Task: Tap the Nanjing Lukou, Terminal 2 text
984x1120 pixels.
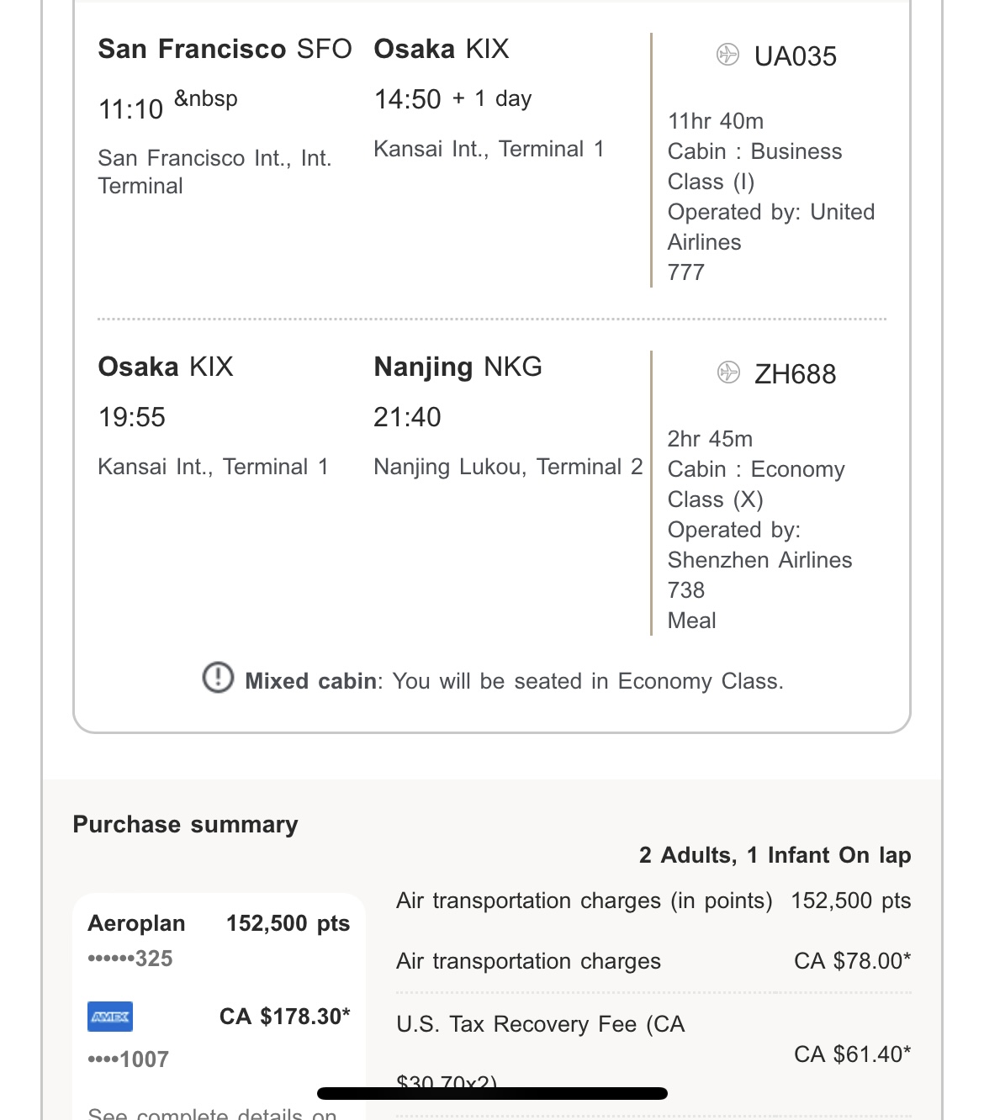Action: coord(508,467)
